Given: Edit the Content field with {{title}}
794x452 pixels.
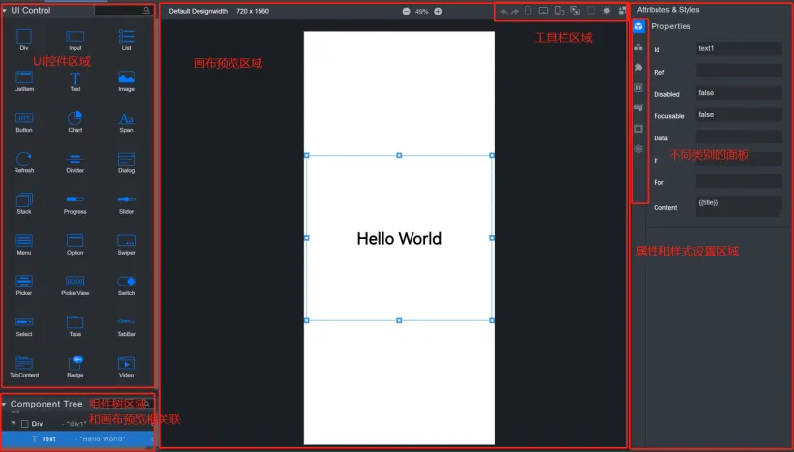Looking at the screenshot, I should pos(739,206).
